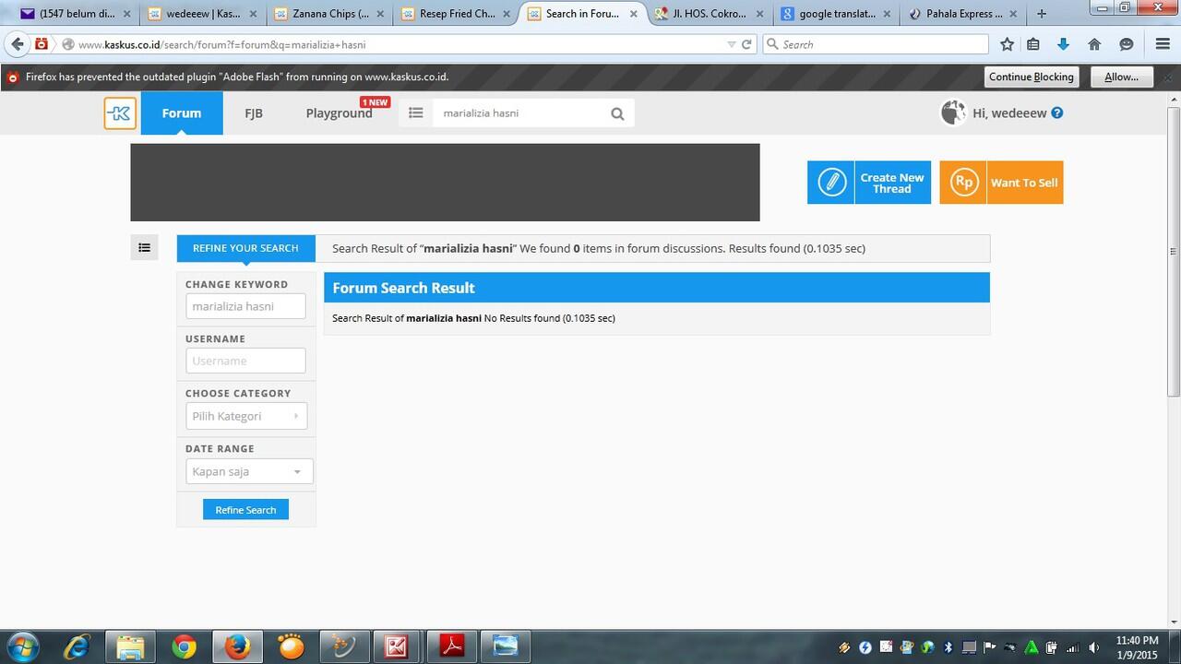The image size is (1181, 664).
Task: Click the Change Keyword input field
Action: pos(245,306)
